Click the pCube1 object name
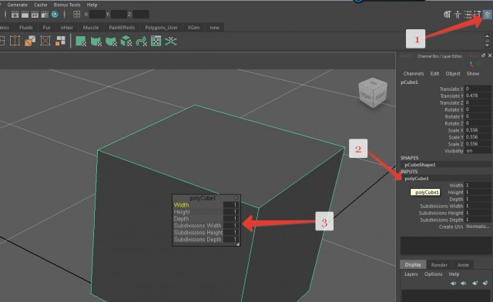 pyautogui.click(x=409, y=82)
